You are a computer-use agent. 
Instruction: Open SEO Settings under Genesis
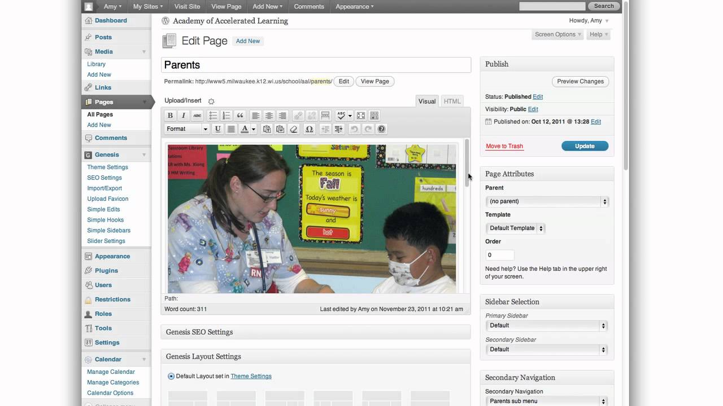click(104, 178)
